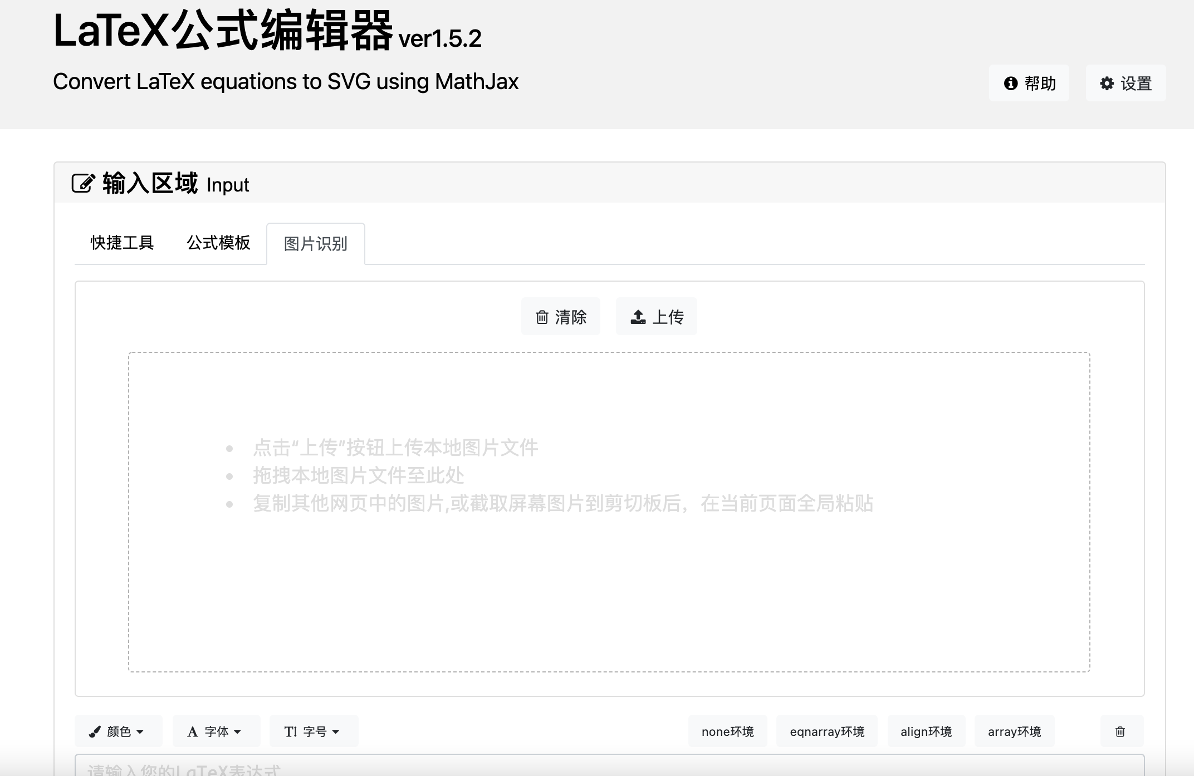Viewport: 1194px width, 776px height.
Task: Open the 颜色 color dropdown
Action: [x=119, y=731]
